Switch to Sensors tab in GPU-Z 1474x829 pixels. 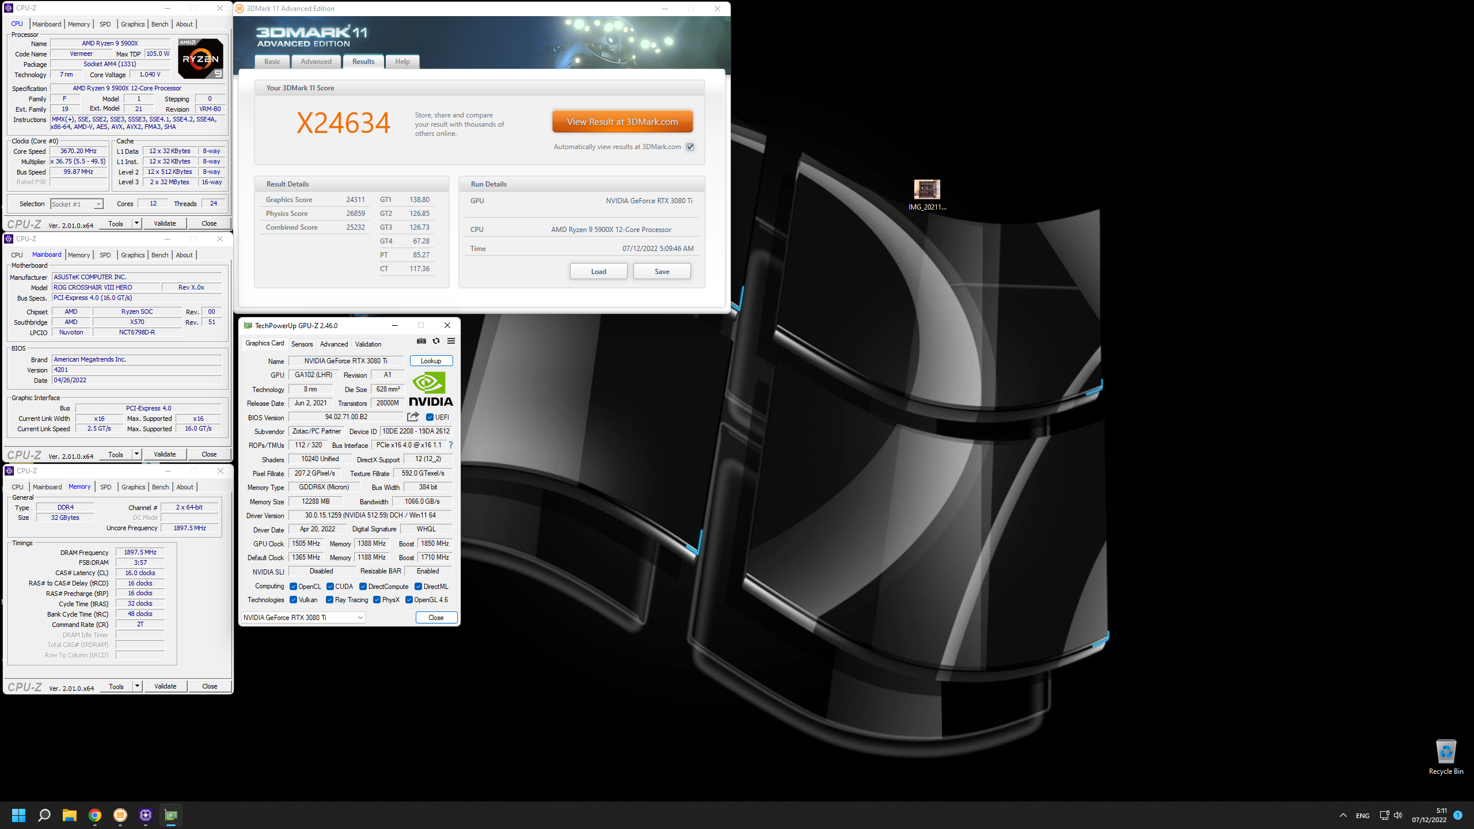click(x=302, y=344)
